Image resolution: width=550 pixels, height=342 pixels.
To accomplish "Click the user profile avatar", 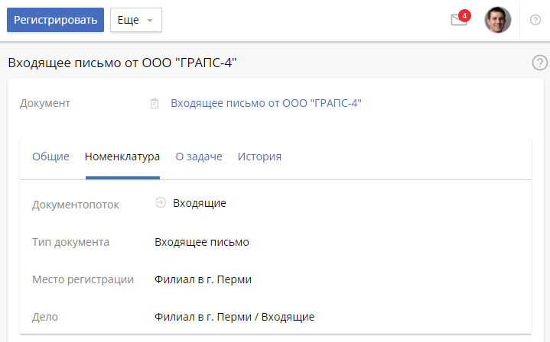I will click(x=498, y=20).
